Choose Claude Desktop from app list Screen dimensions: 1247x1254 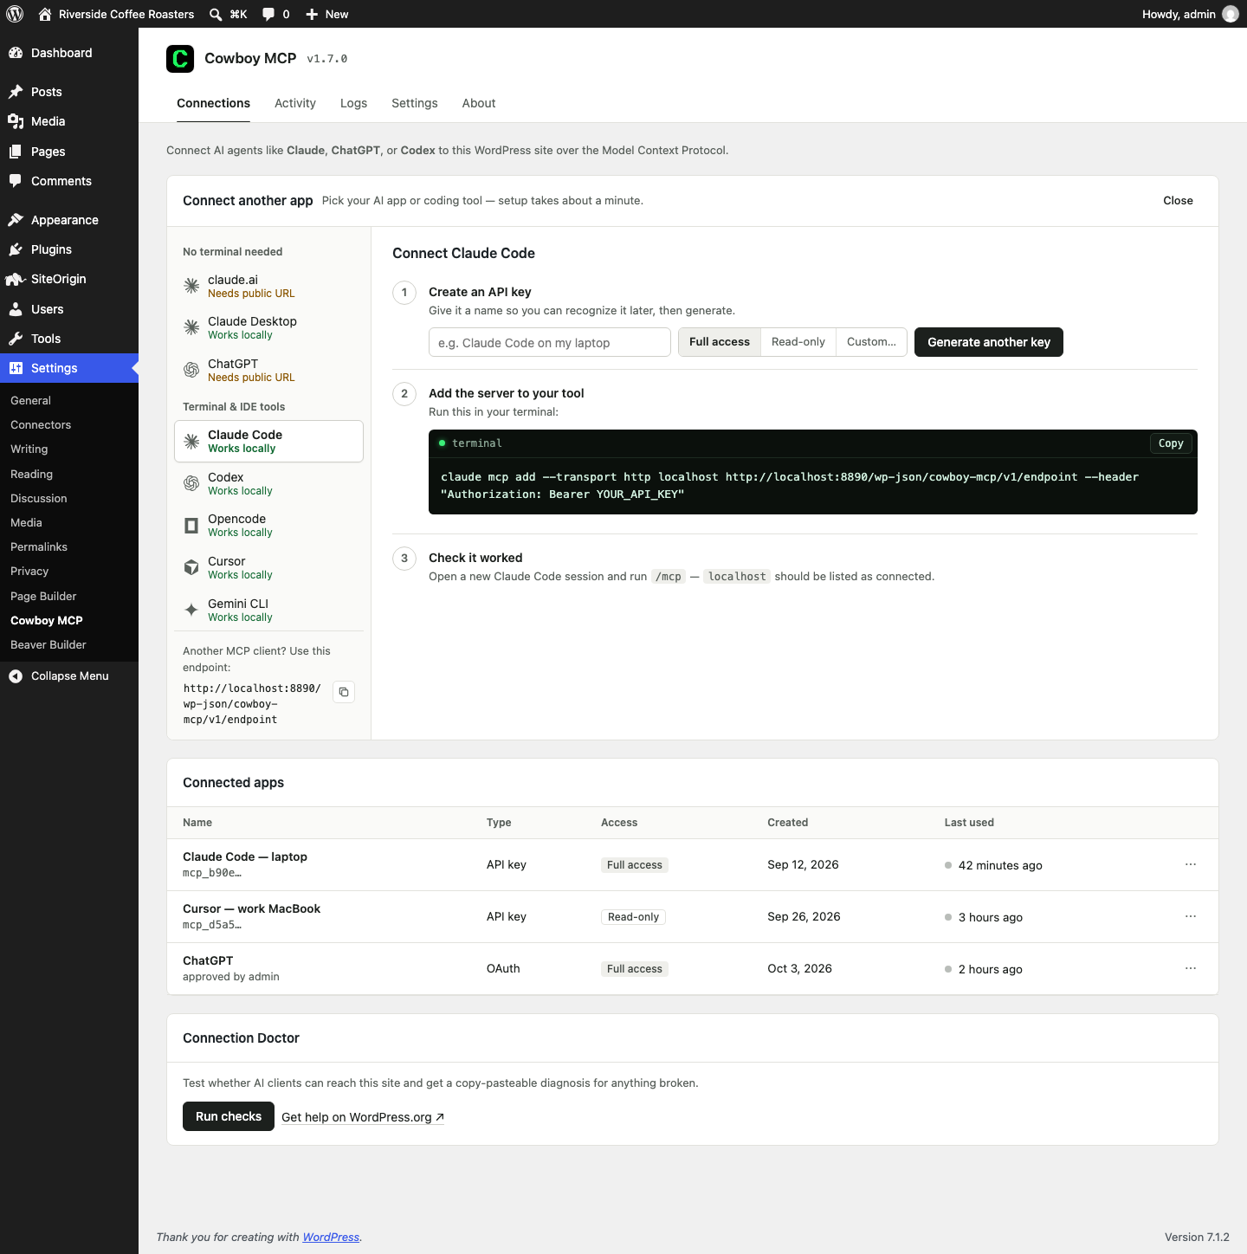click(x=268, y=327)
